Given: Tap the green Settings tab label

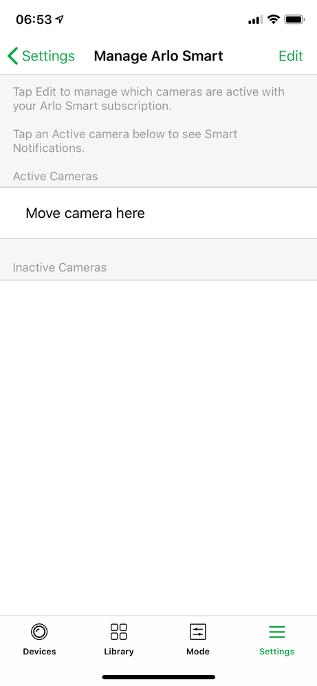Looking at the screenshot, I should pos(276,652).
